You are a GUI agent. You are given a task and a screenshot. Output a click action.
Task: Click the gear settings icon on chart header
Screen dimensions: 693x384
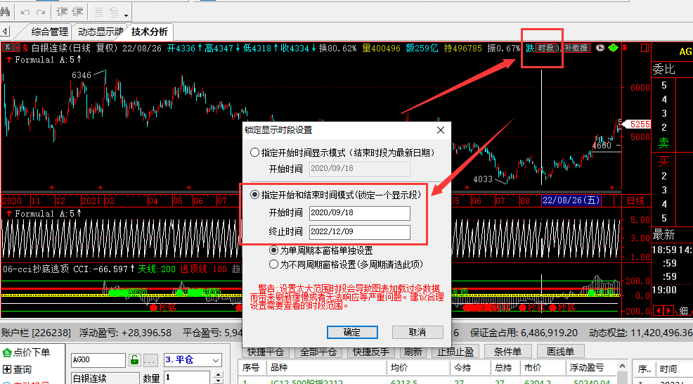[x=600, y=48]
